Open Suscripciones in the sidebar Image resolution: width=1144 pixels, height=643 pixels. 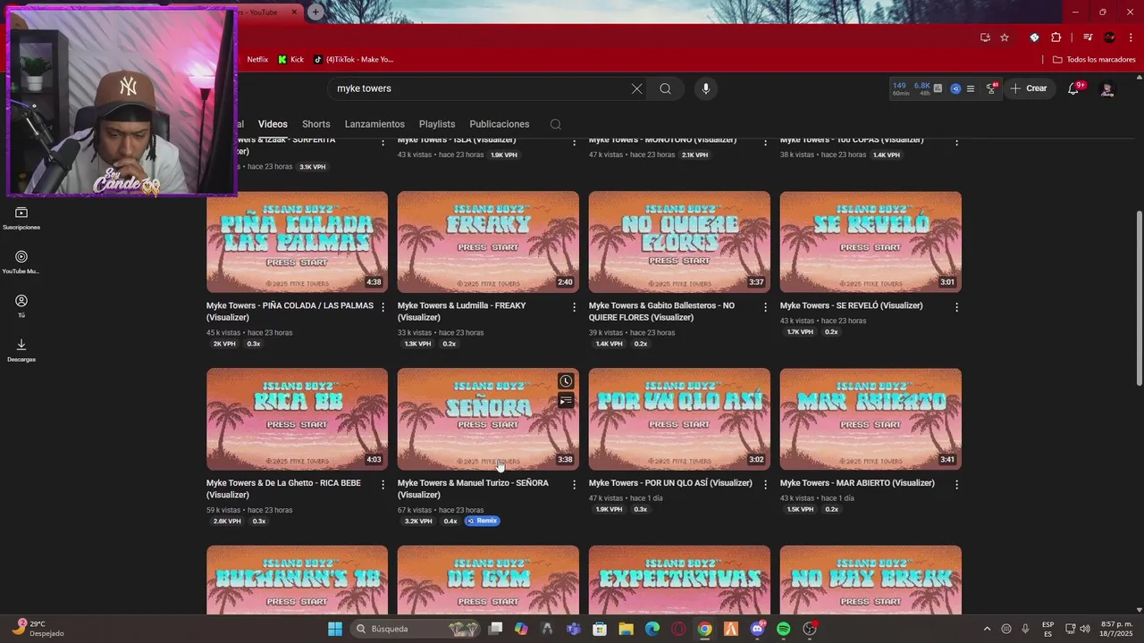coord(21,218)
